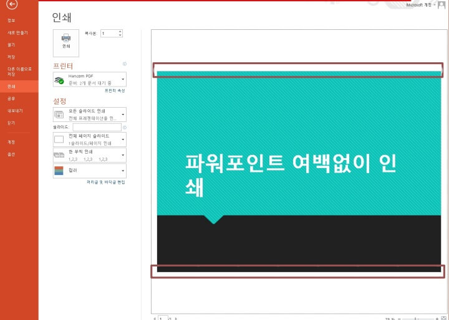Click the 슬라이드 range input field

pos(97,127)
